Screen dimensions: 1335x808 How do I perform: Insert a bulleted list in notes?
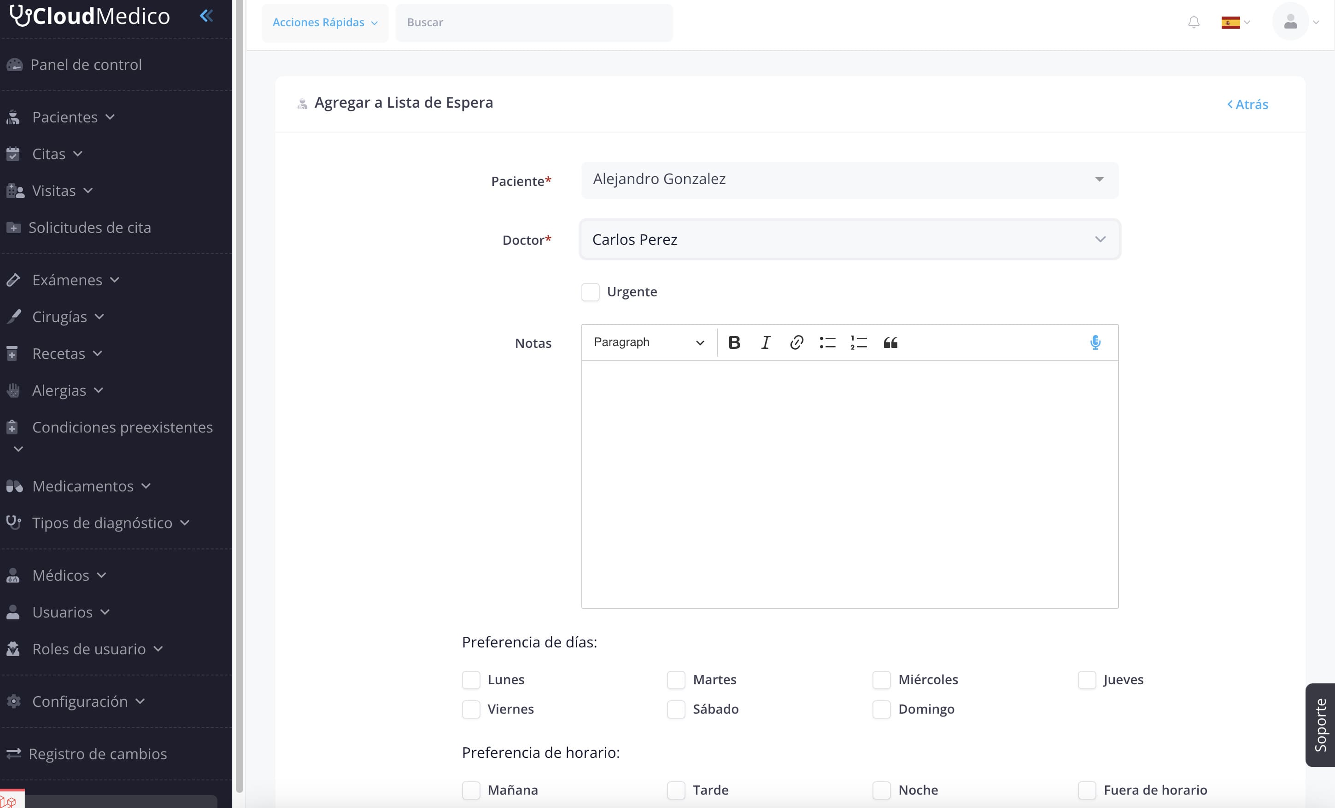(x=827, y=343)
